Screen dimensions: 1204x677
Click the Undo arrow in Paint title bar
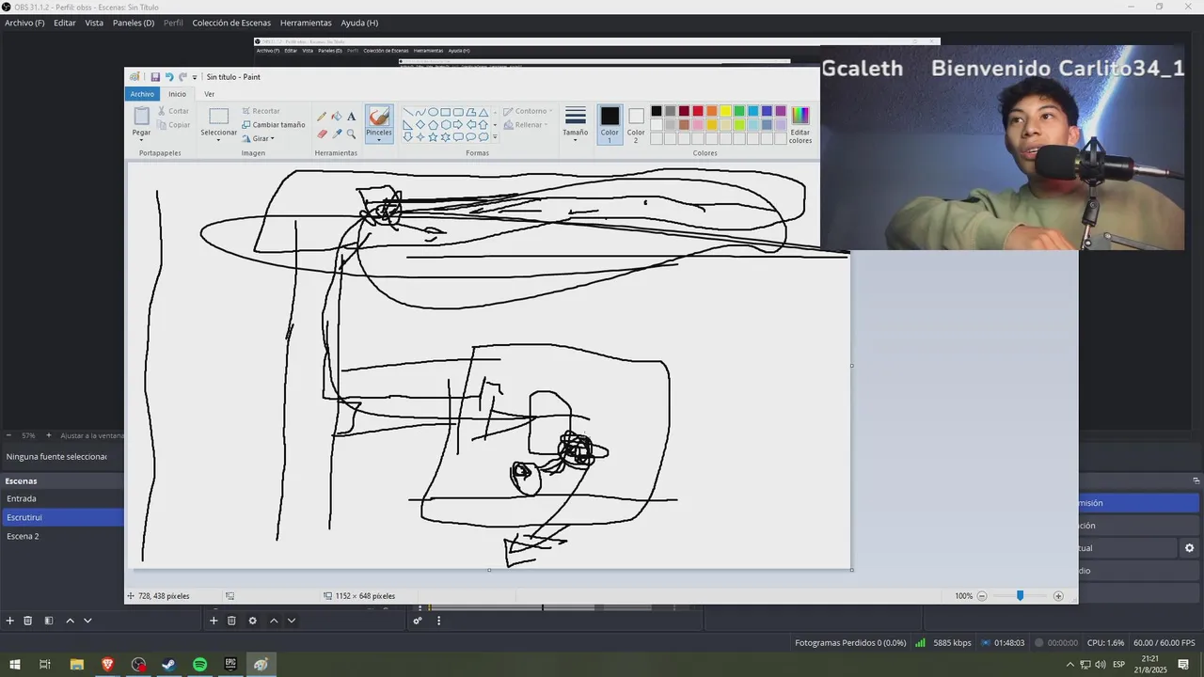tap(169, 77)
